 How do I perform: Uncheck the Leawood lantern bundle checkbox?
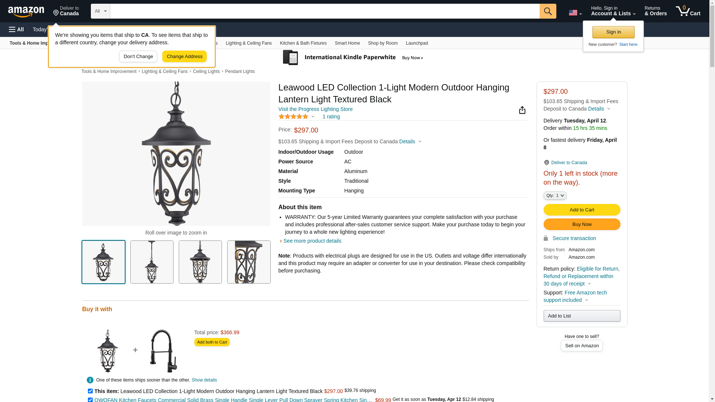tap(90, 391)
